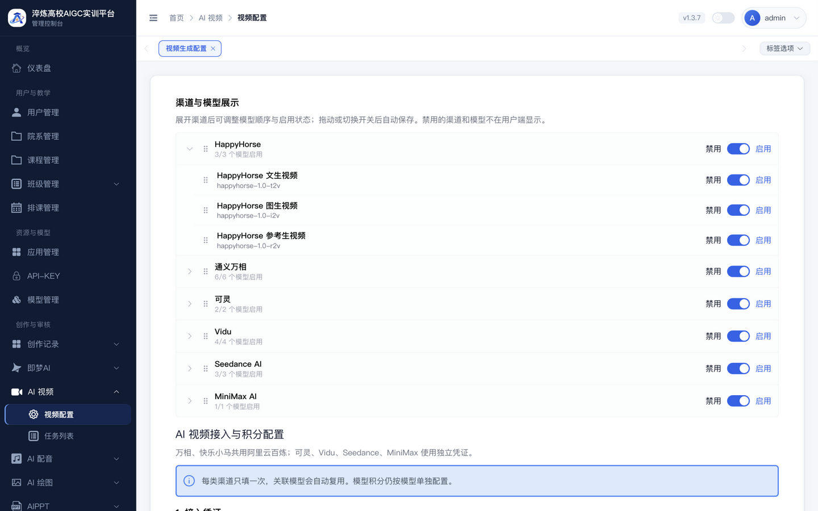818x511 pixels.
Task: Expand the MiniMax AI channel row
Action: (190, 401)
